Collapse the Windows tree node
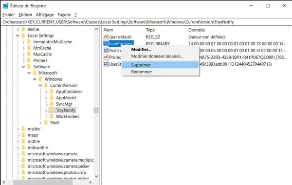 click(35, 79)
